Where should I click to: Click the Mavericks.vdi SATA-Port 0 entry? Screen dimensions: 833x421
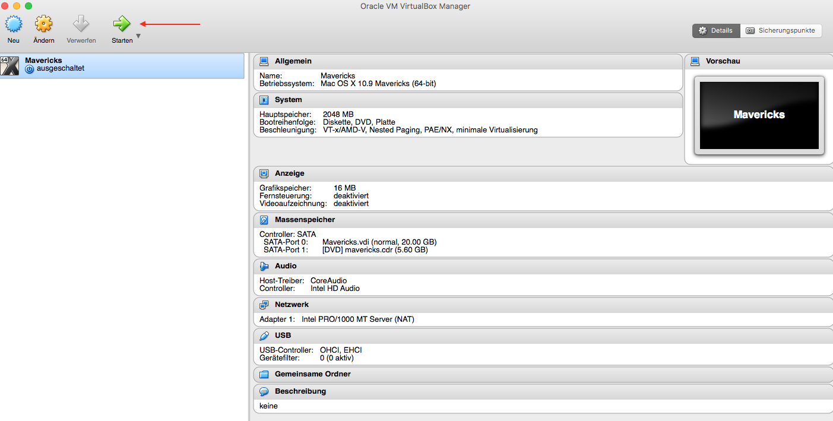coord(379,242)
